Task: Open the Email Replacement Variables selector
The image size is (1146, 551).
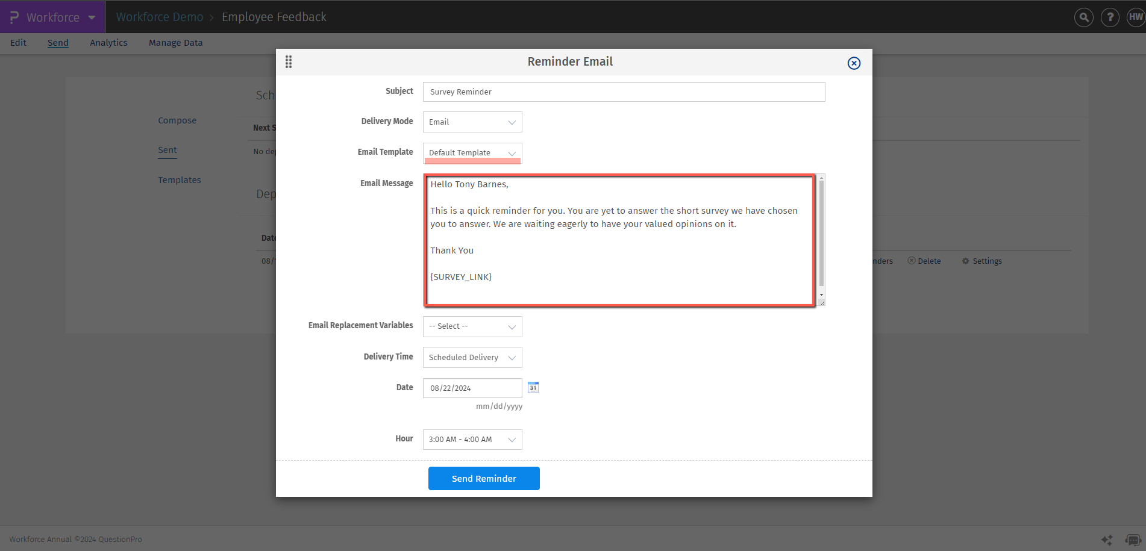Action: click(472, 326)
